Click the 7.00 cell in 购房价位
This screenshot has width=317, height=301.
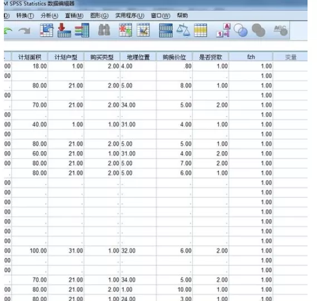(x=174, y=163)
